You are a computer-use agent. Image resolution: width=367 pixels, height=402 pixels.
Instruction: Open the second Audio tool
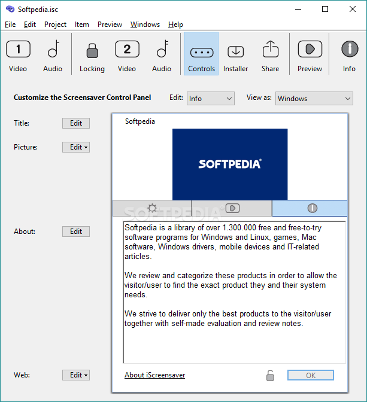(162, 54)
